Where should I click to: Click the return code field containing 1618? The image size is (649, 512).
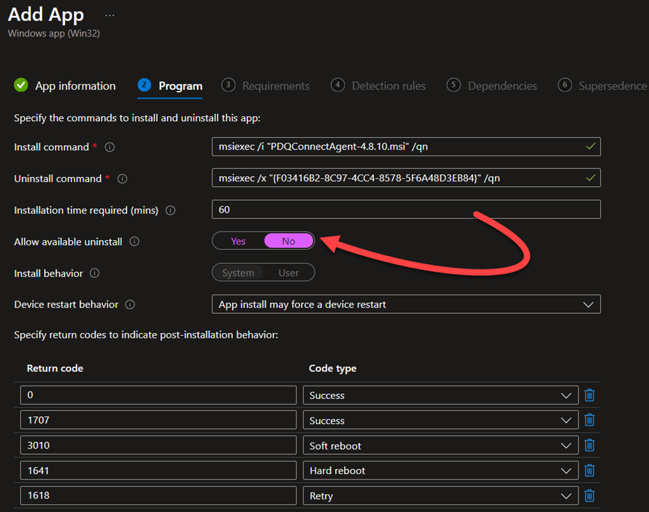(158, 495)
